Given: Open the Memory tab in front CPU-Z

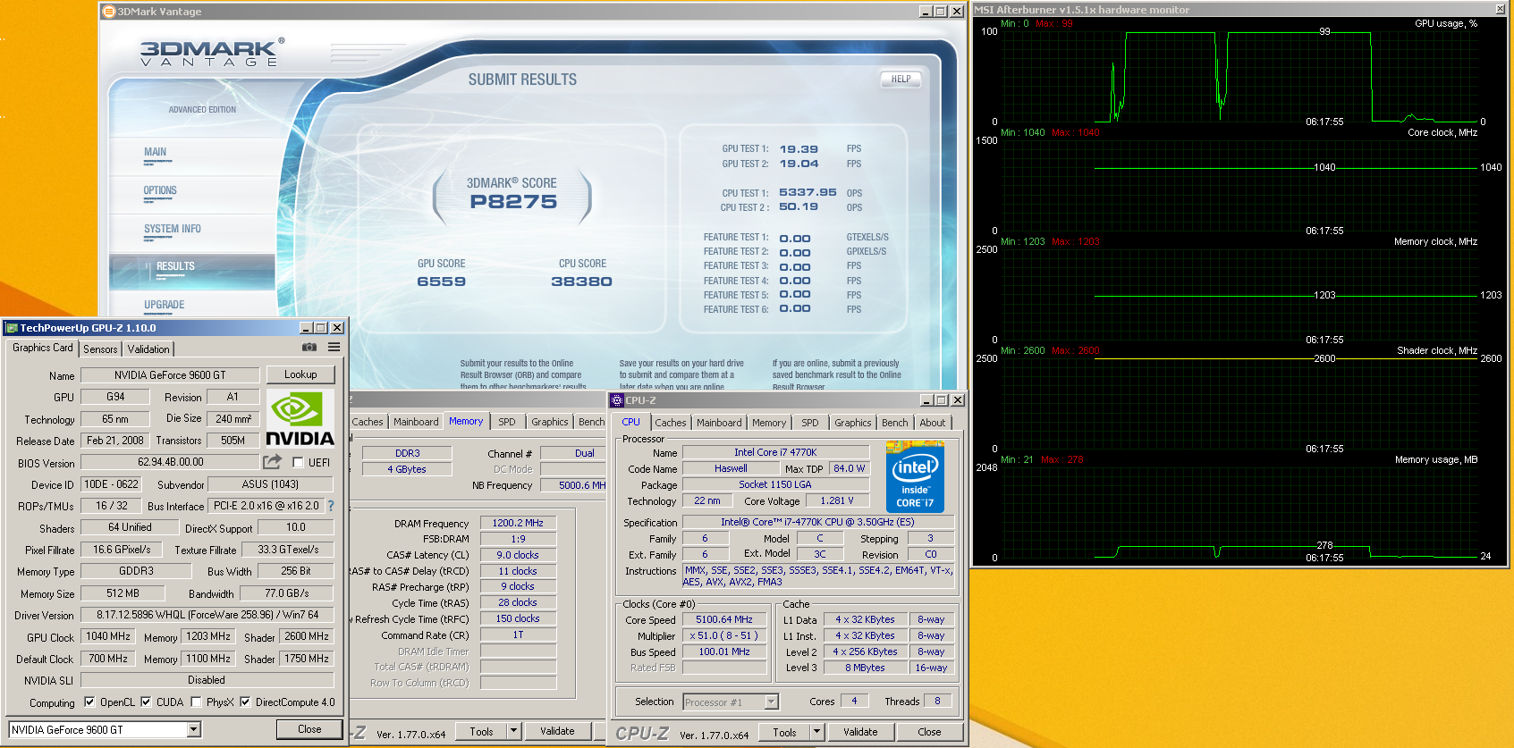Looking at the screenshot, I should pos(769,423).
